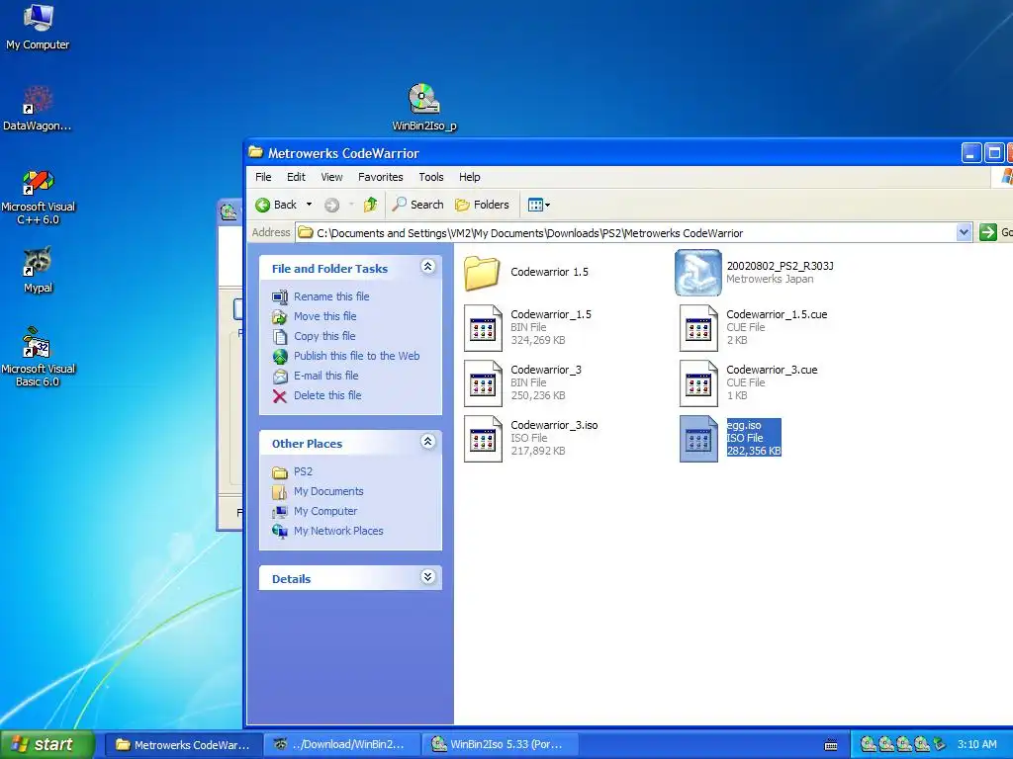Select Codewarrior_1.5.cue file icon
Screen dimensions: 1013x759
[x=698, y=328]
